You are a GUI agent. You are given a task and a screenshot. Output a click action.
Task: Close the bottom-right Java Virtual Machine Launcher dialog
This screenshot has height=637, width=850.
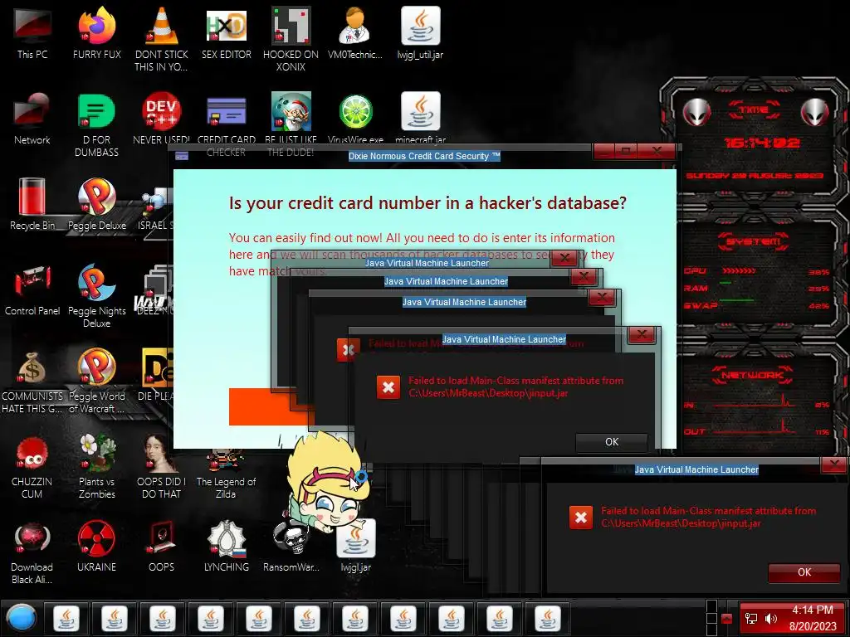point(833,464)
